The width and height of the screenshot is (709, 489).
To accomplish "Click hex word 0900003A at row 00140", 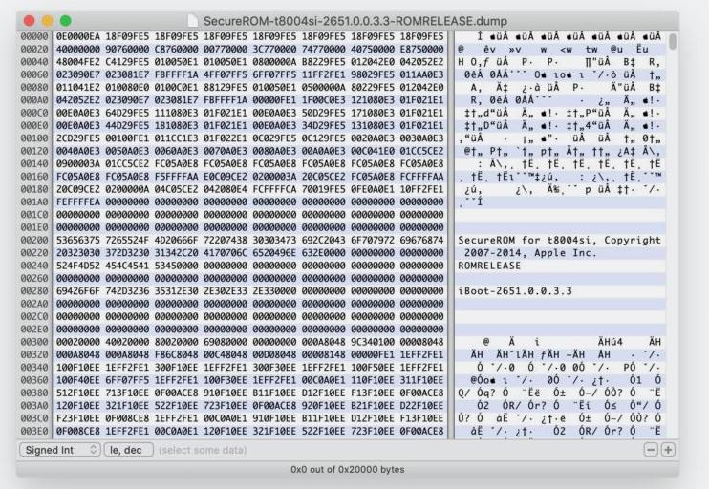I will [78, 163].
